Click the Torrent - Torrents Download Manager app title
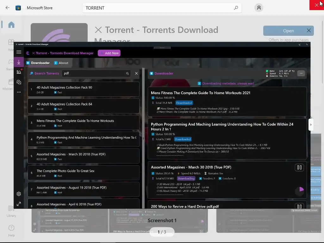This screenshot has height=243, width=324. [63, 53]
